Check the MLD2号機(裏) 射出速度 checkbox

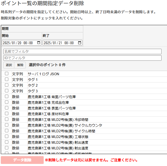click(7, 142)
